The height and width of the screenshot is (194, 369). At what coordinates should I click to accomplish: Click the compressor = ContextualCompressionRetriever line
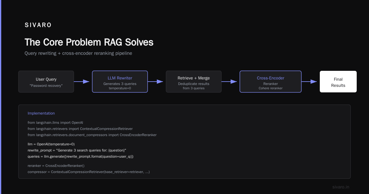[x=89, y=172]
